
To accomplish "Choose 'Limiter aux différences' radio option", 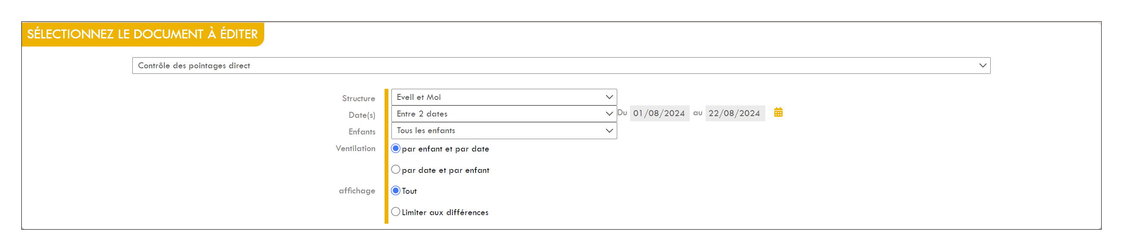I will click(395, 212).
